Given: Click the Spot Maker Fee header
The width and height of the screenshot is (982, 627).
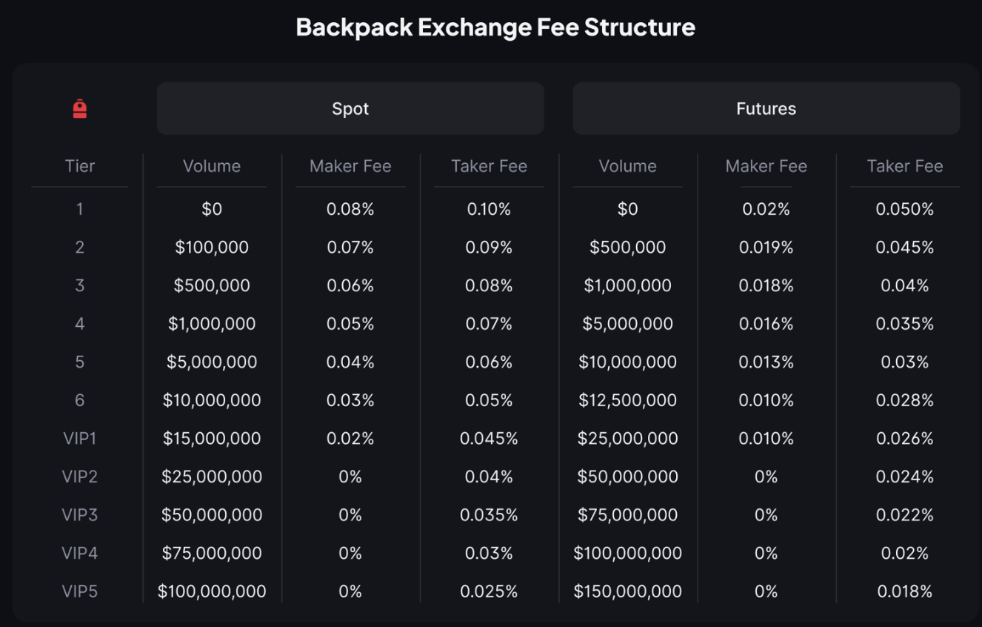Looking at the screenshot, I should (x=350, y=166).
